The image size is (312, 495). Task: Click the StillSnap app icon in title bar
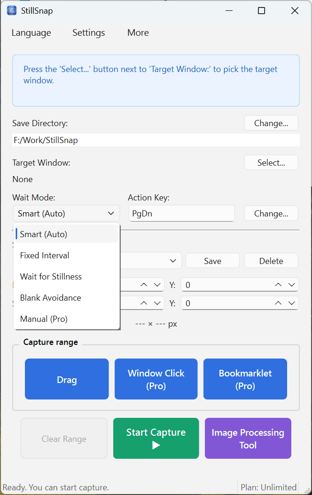[x=12, y=10]
